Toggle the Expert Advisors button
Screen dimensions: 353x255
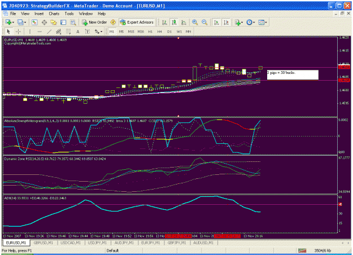(137, 22)
